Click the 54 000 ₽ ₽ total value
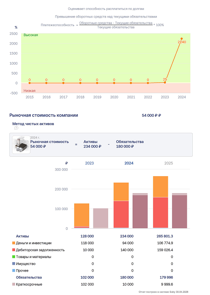 tap(151, 115)
